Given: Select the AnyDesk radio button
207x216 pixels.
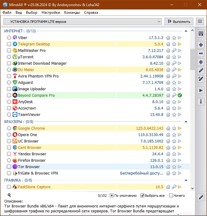Looking at the screenshot, I should (9, 102).
